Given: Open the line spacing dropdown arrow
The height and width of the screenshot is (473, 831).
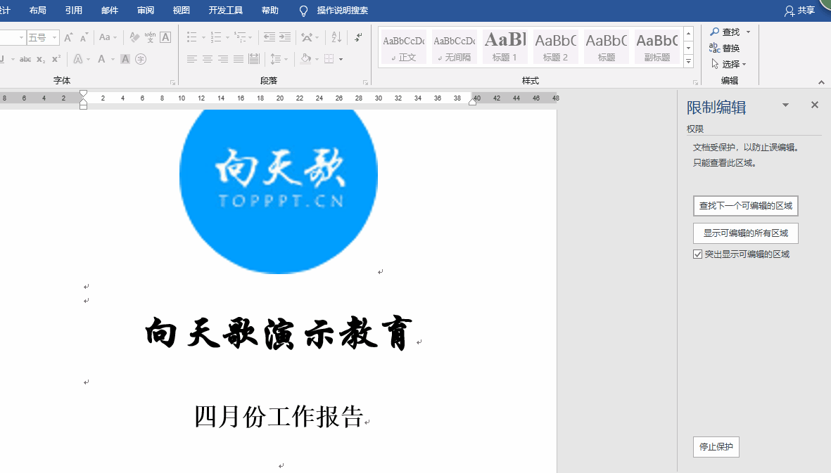Looking at the screenshot, I should [285, 59].
